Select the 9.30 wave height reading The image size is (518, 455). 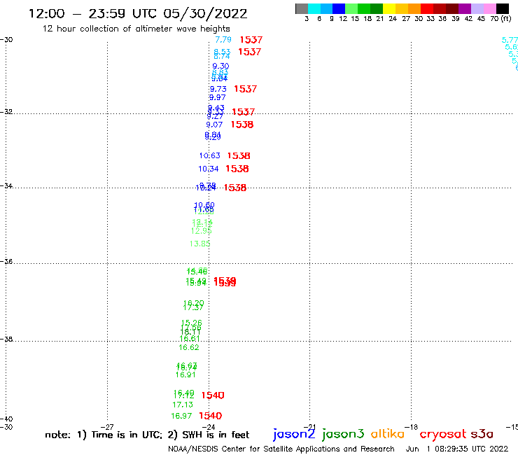point(220,66)
